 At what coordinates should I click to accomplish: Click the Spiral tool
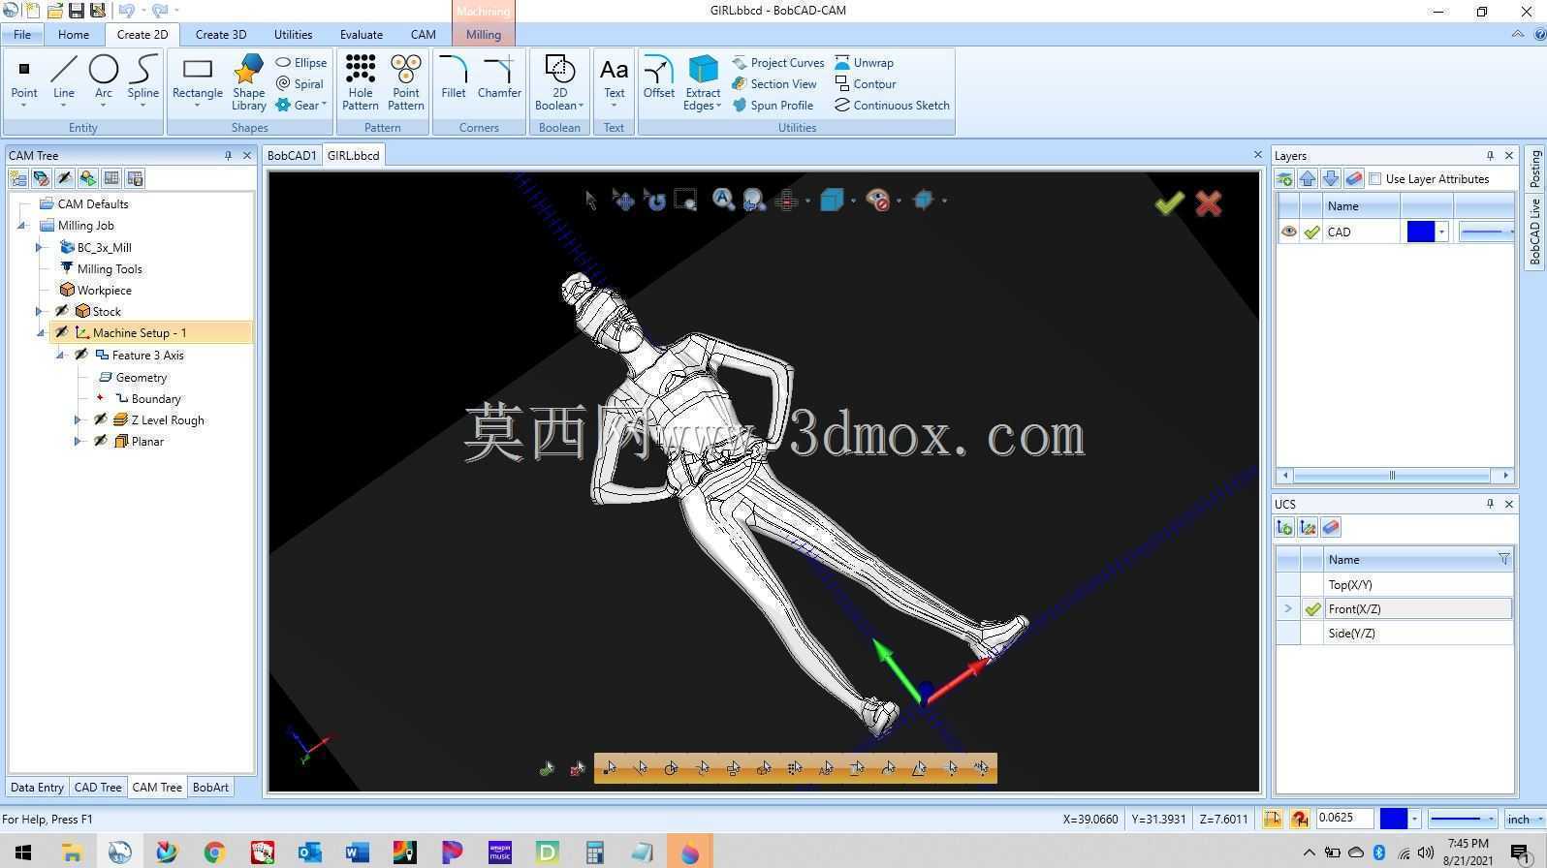[x=300, y=84]
